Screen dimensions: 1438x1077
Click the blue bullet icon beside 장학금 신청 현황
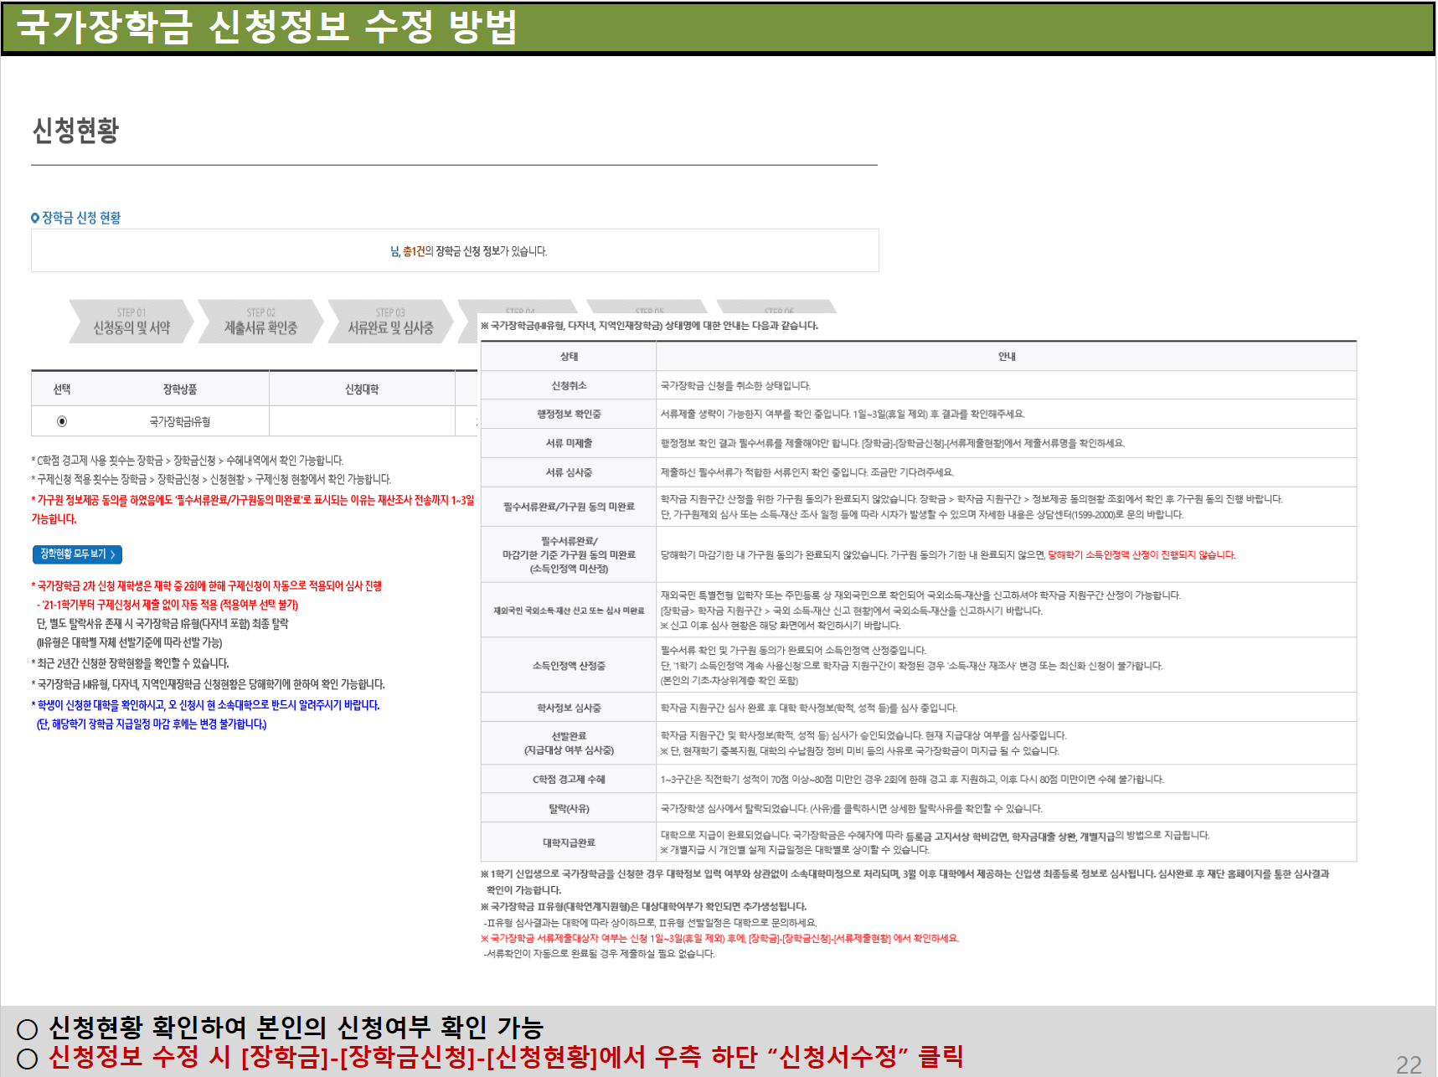(35, 218)
